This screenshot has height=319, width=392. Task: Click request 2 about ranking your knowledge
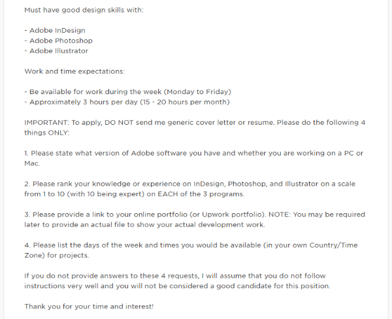189,184
